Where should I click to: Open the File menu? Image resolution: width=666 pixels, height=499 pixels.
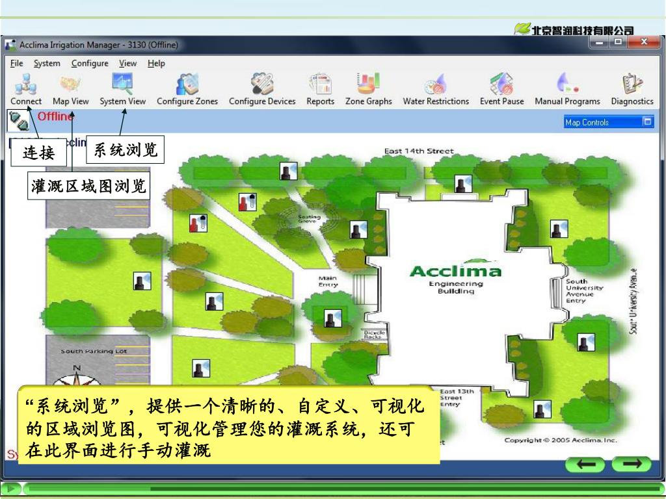[16, 63]
